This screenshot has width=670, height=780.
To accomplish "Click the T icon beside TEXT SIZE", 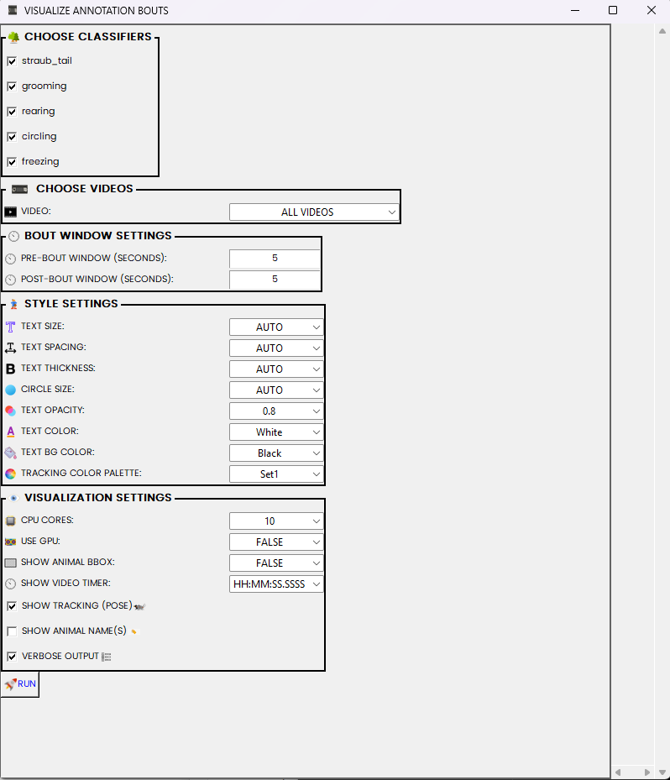I will pyautogui.click(x=10, y=327).
